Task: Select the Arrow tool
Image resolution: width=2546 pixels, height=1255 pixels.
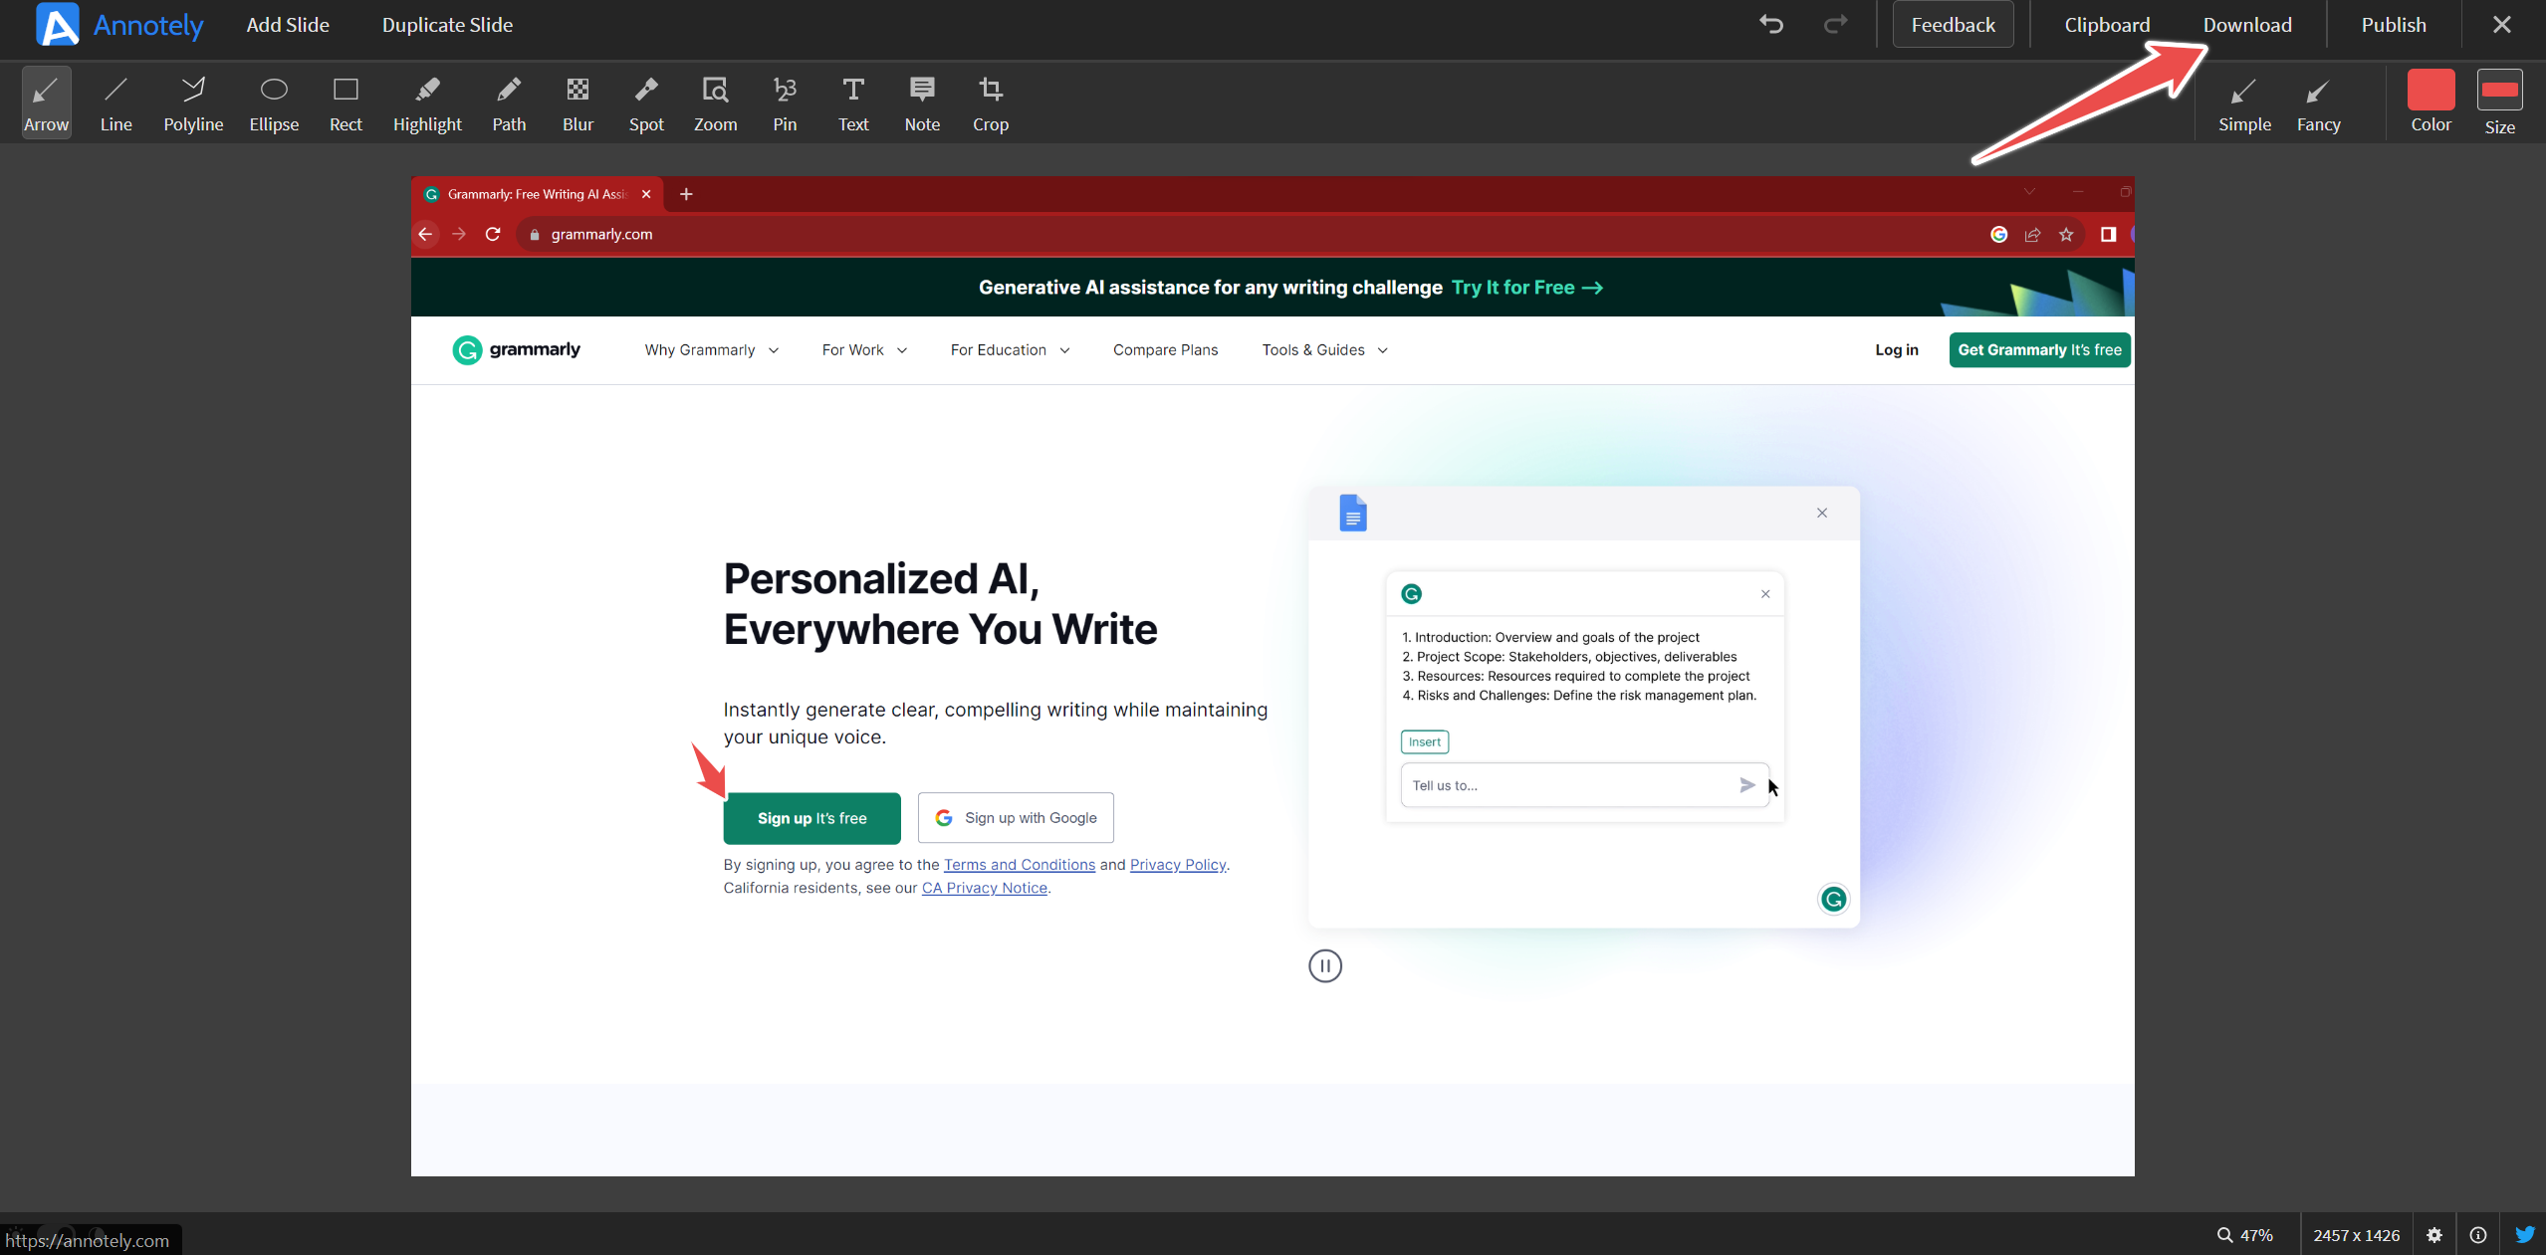Action: click(46, 103)
